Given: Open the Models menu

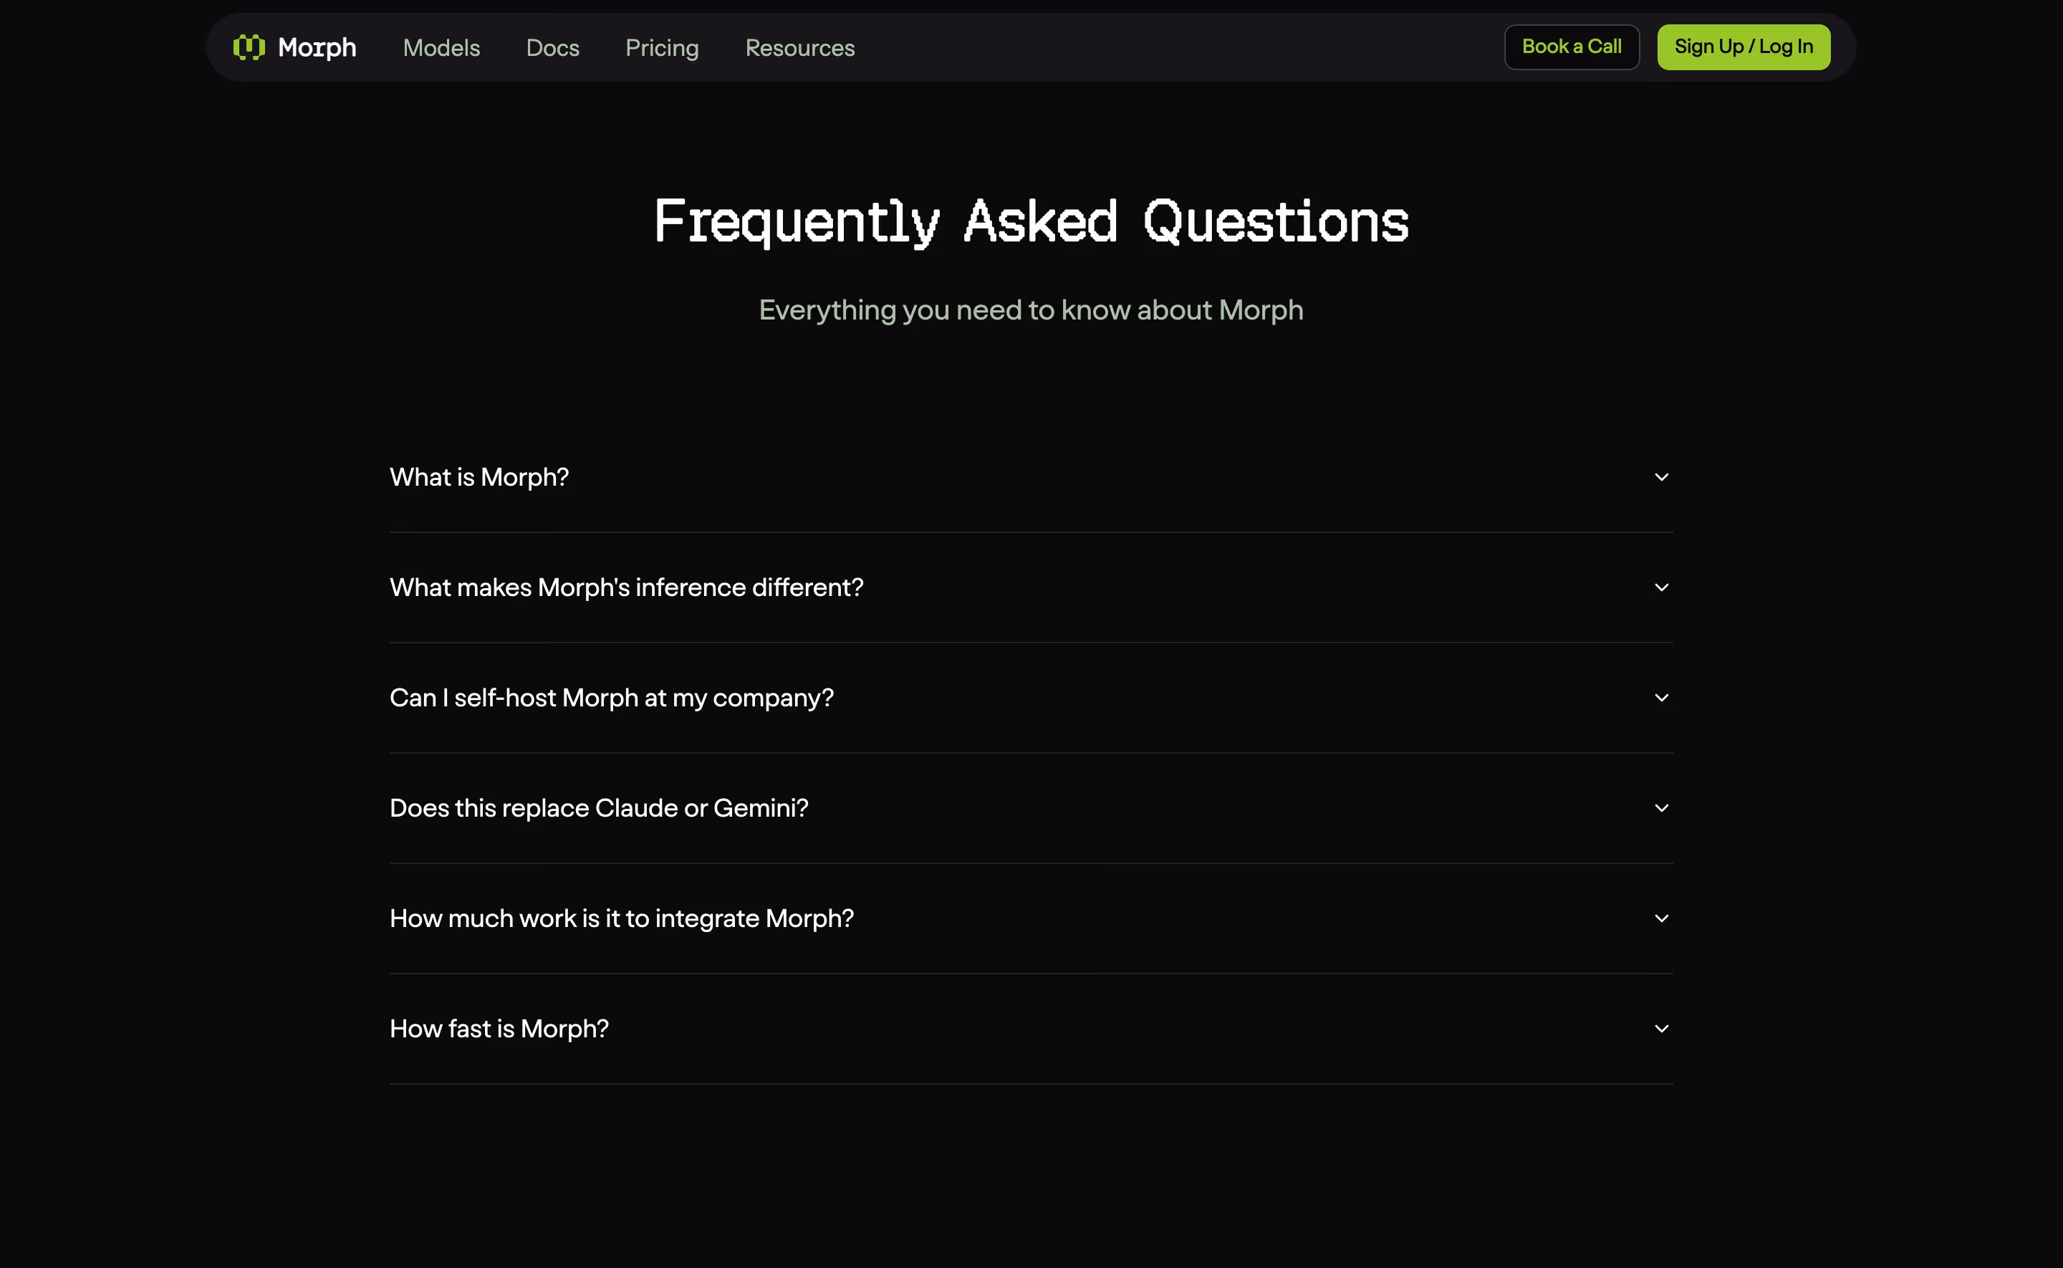Looking at the screenshot, I should coord(441,48).
